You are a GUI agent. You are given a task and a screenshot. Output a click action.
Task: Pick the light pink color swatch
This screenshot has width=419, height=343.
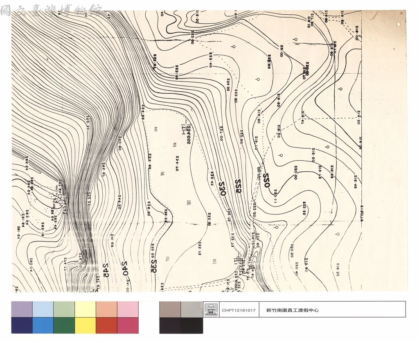point(128,309)
